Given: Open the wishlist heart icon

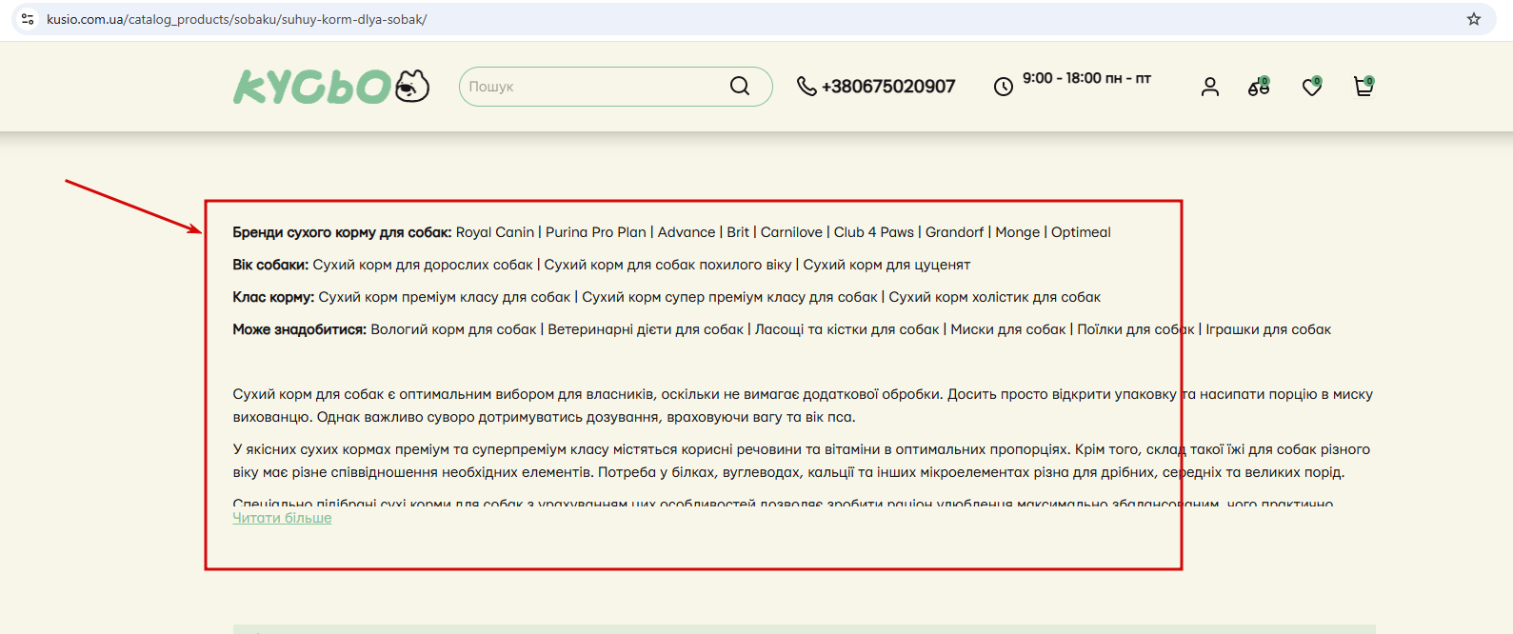Looking at the screenshot, I should pos(1312,87).
